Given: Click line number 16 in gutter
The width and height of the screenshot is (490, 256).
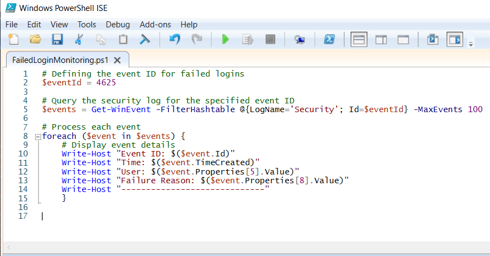Looking at the screenshot, I should pyautogui.click(x=23, y=207).
